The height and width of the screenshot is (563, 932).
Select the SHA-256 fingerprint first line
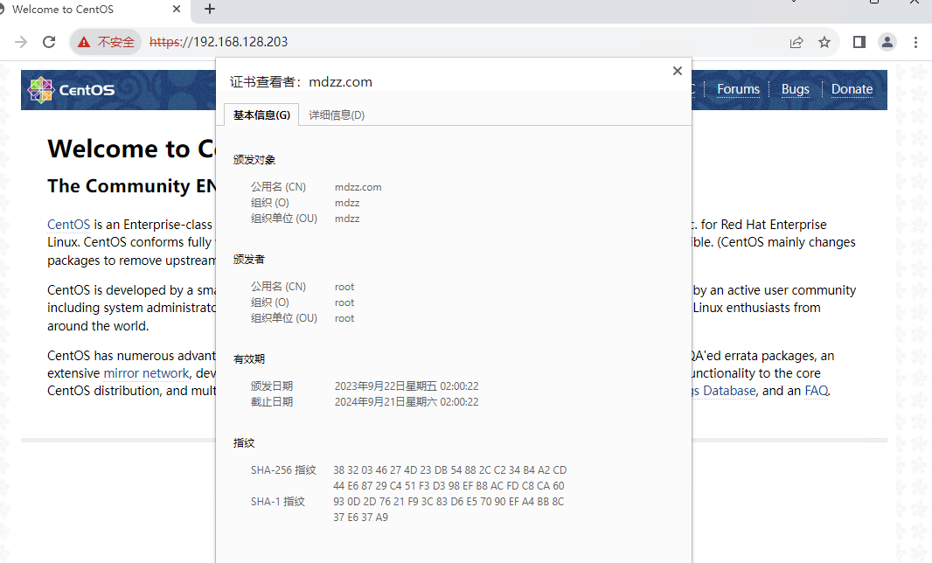(450, 470)
